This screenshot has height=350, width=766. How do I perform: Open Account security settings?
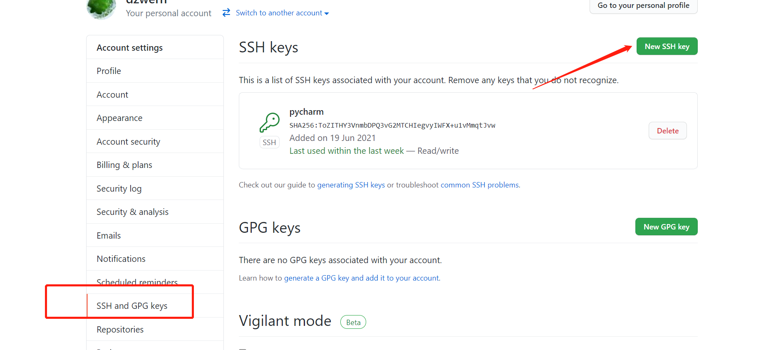(128, 141)
